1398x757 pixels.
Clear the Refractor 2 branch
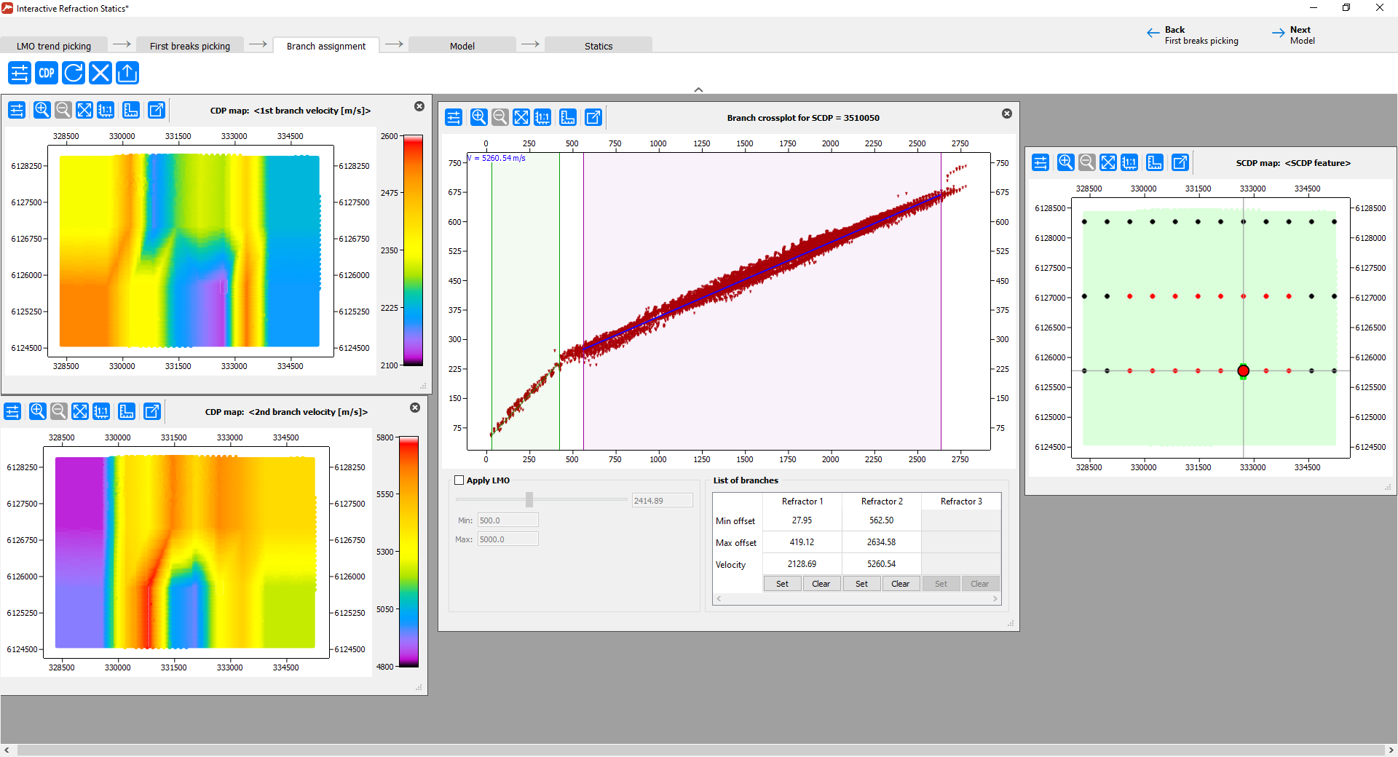pyautogui.click(x=901, y=584)
